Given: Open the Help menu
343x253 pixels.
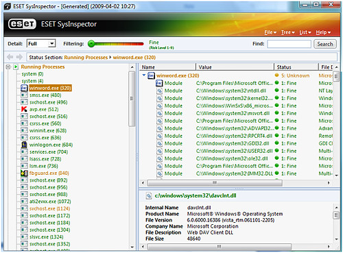Looking at the screenshot, I should (x=323, y=32).
